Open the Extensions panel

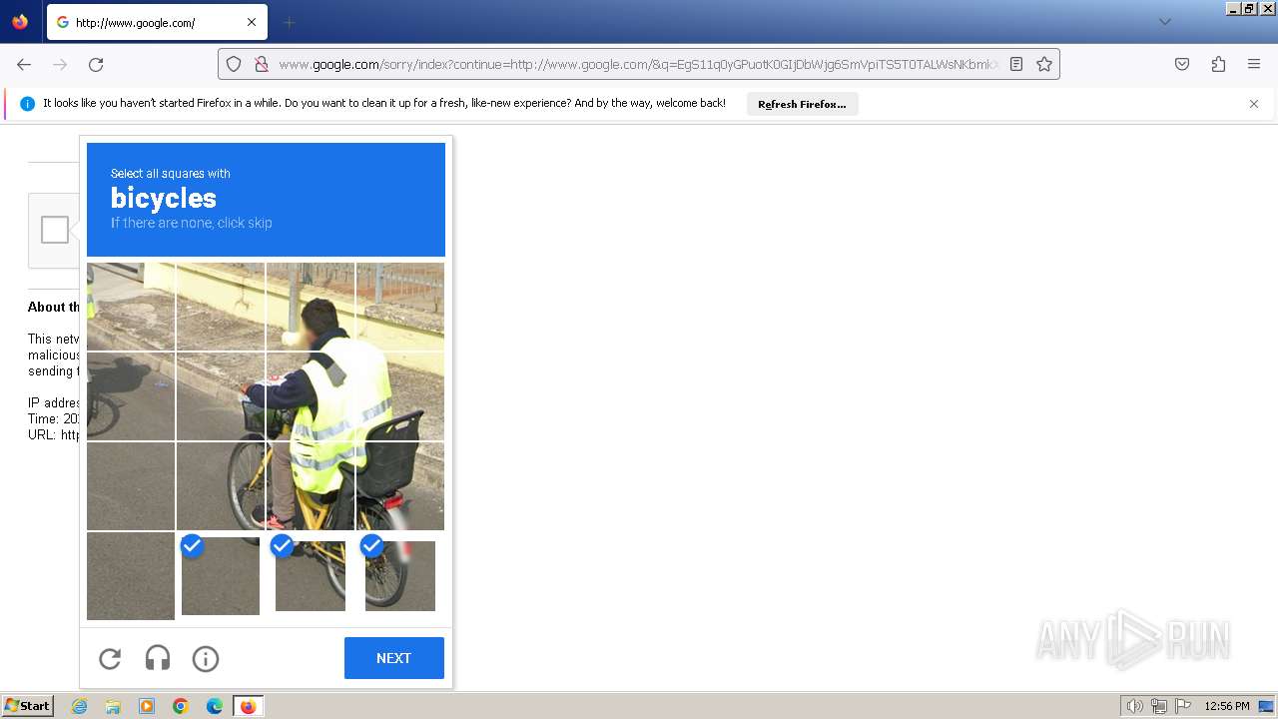pyautogui.click(x=1218, y=64)
